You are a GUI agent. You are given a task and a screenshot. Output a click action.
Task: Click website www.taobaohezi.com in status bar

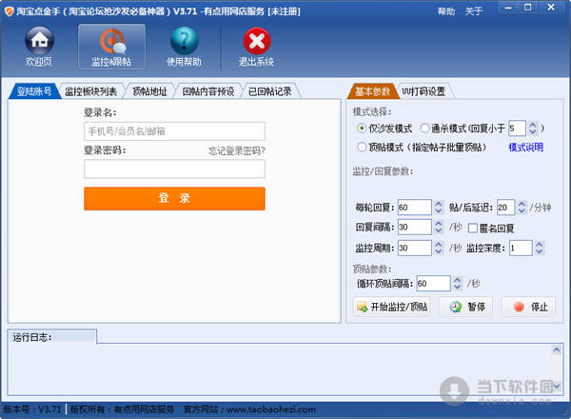point(271,409)
